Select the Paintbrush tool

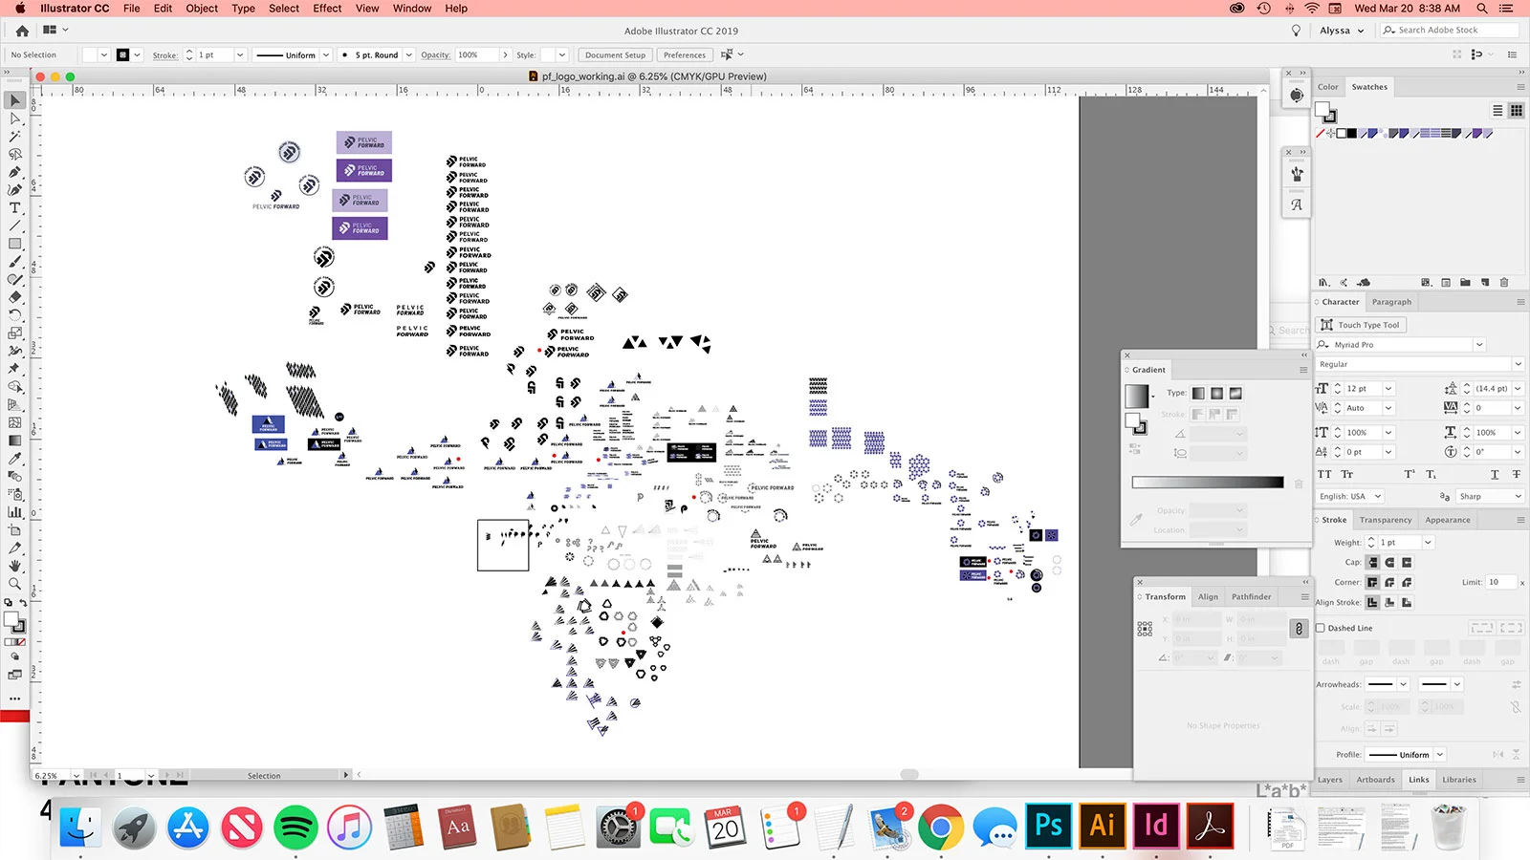pyautogui.click(x=15, y=262)
